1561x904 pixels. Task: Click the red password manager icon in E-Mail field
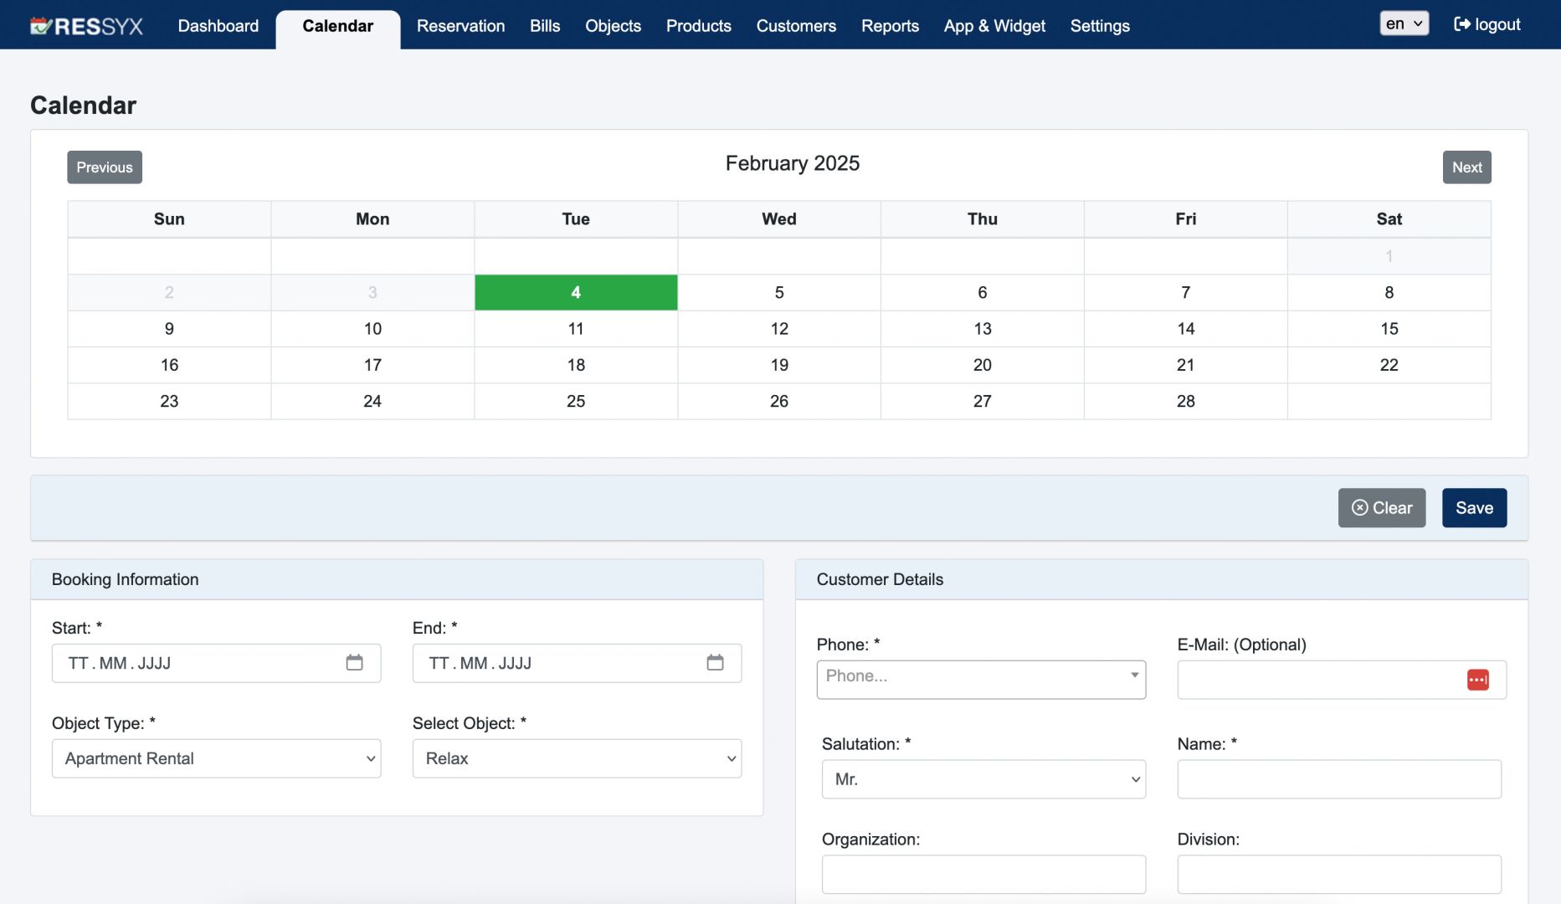(1477, 680)
